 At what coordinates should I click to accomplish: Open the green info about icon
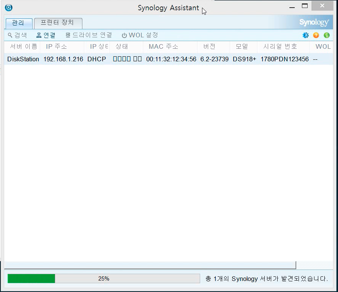(x=327, y=35)
